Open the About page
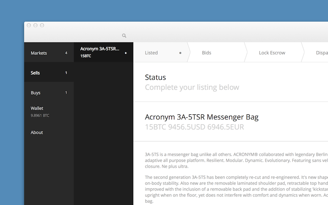328x205 pixels. click(x=49, y=132)
